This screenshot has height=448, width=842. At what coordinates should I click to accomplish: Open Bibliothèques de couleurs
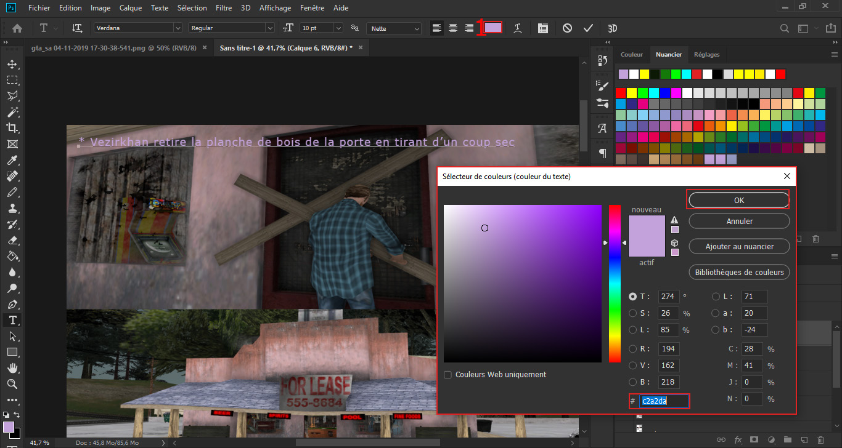[x=739, y=272]
